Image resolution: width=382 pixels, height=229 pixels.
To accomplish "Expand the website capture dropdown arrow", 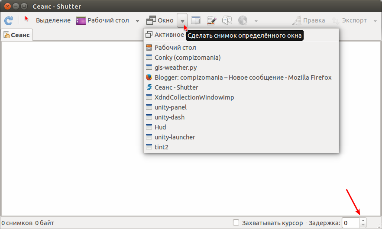I will [256, 21].
